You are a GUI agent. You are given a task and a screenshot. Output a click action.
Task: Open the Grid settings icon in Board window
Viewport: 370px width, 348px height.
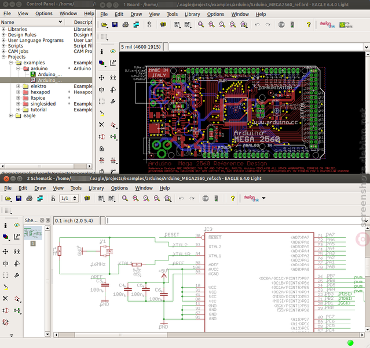click(104, 37)
